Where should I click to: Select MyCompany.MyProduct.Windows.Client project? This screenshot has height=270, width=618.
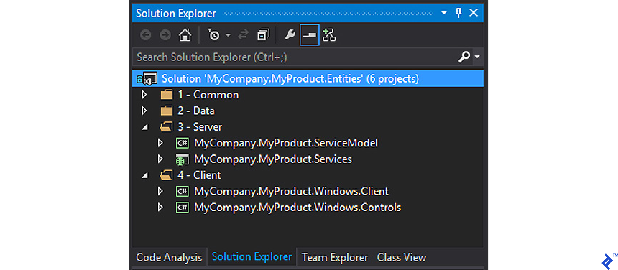[291, 191]
